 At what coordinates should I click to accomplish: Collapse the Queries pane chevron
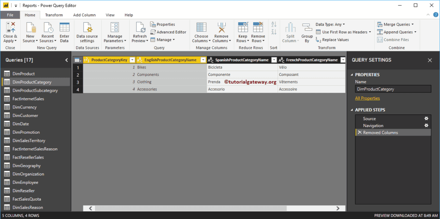(67, 60)
